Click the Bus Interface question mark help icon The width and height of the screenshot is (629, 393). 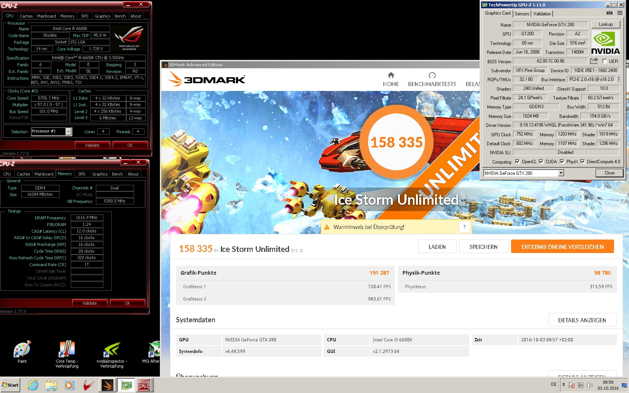(619, 79)
